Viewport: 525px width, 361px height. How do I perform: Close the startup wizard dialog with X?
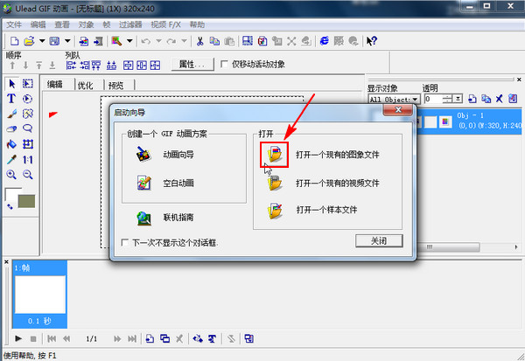coord(398,109)
